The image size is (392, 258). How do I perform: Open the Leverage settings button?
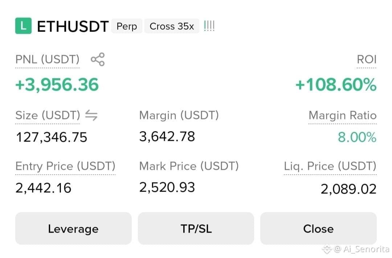coord(73,229)
